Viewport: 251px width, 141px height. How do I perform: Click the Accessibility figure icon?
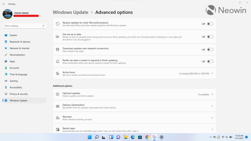click(6, 87)
